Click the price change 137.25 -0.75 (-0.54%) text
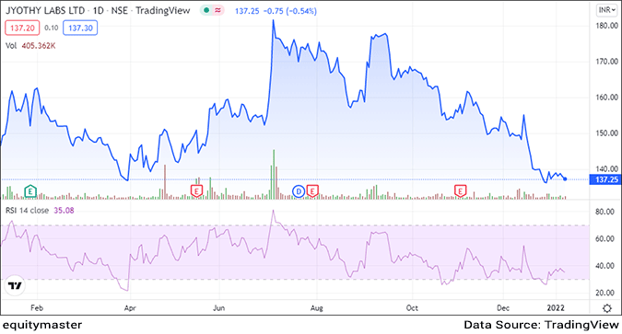 tap(276, 11)
